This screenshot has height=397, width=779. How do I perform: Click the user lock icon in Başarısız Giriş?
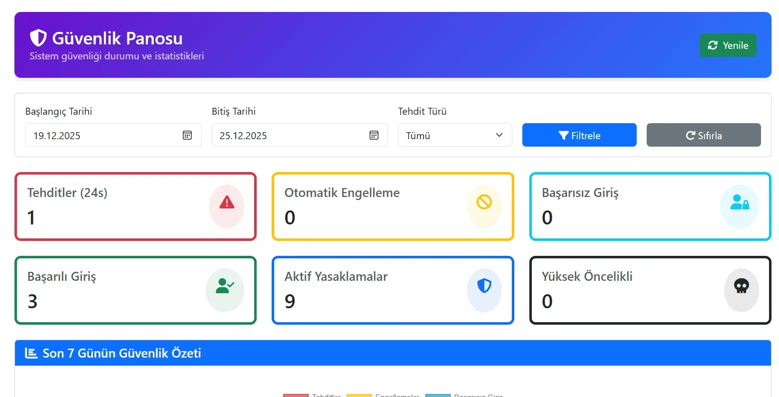740,202
